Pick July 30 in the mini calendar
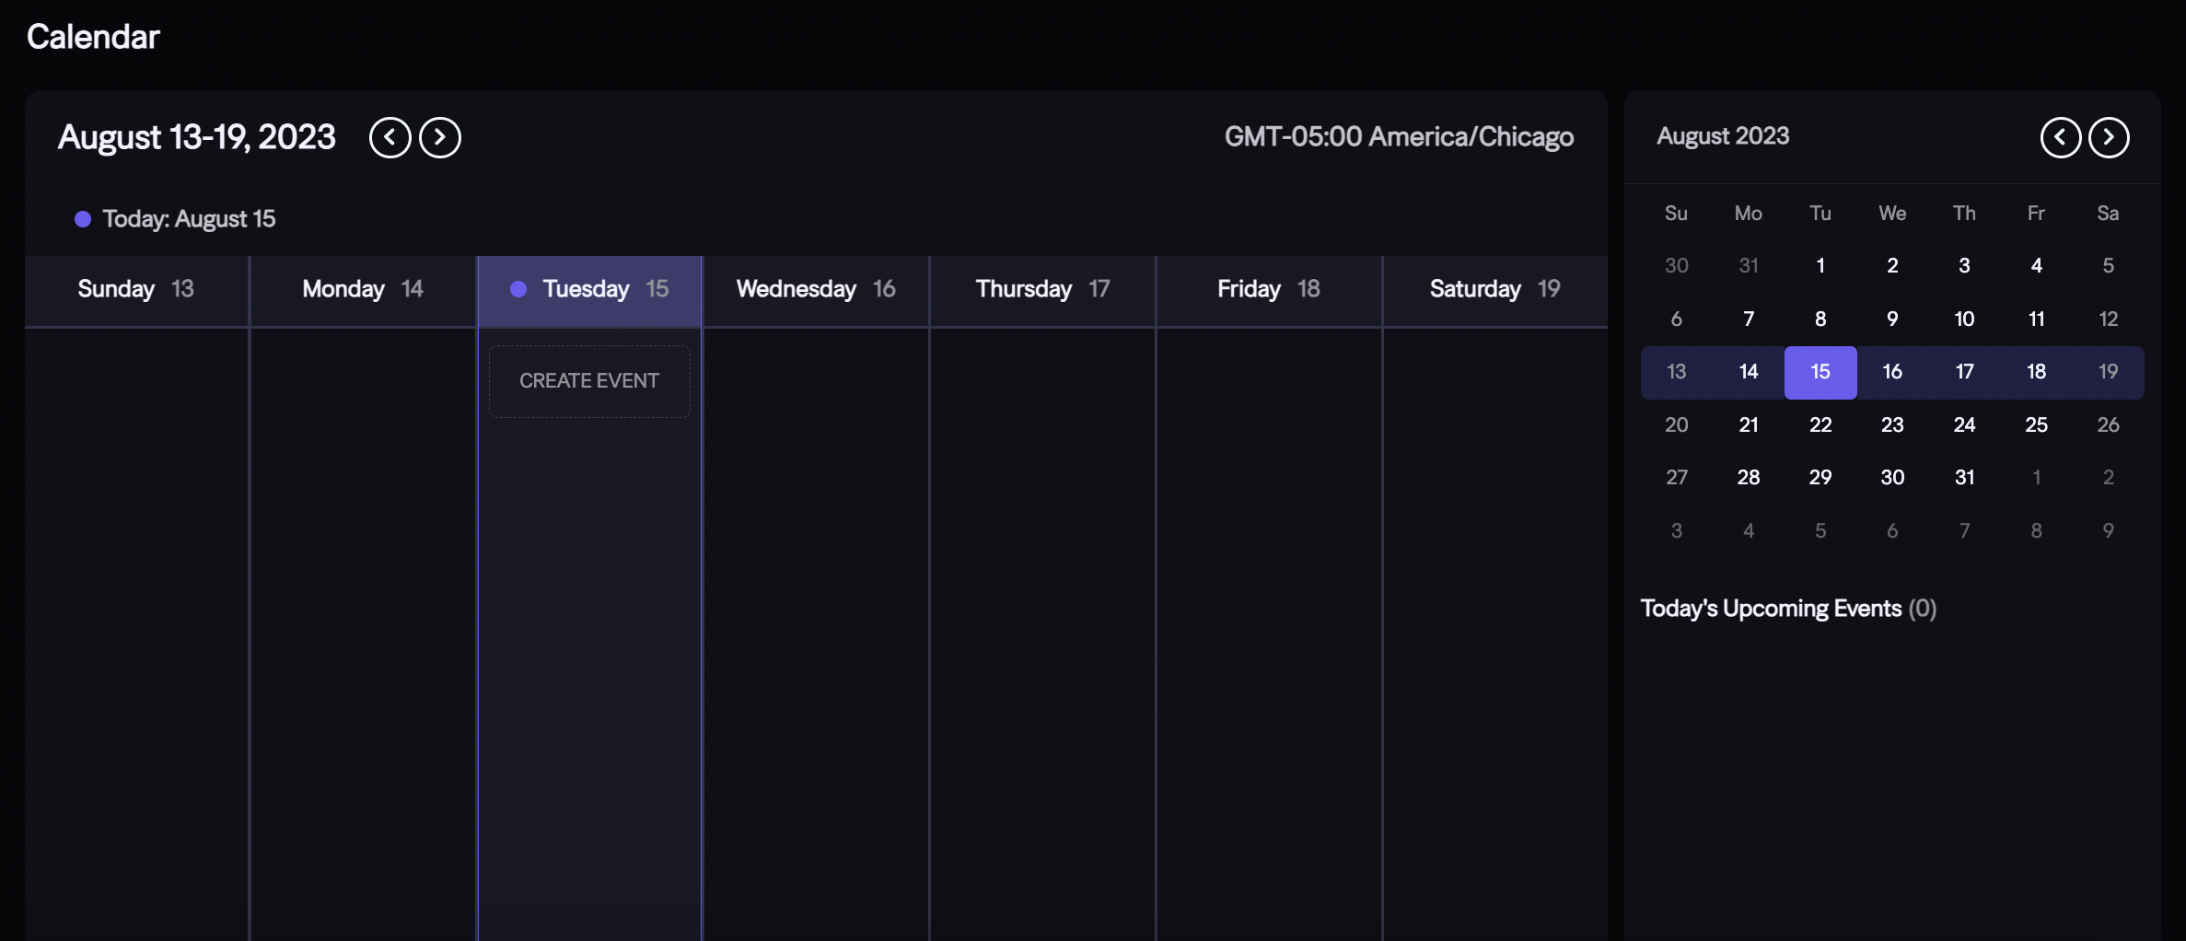This screenshot has width=2186, height=941. click(1677, 266)
